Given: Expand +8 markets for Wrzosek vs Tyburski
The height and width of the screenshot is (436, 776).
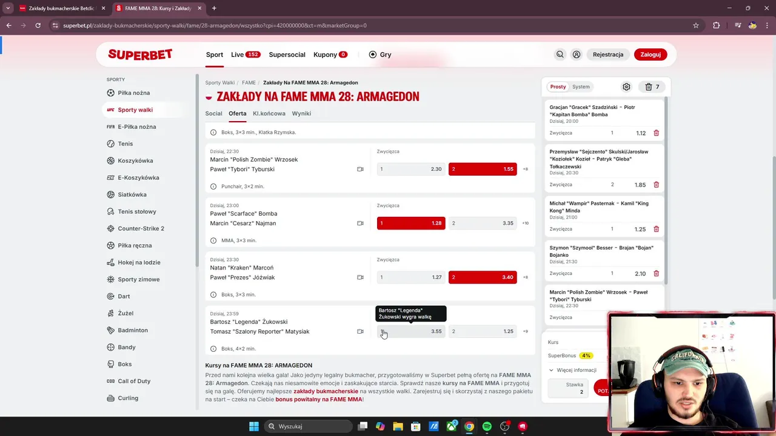Looking at the screenshot, I should pyautogui.click(x=526, y=169).
